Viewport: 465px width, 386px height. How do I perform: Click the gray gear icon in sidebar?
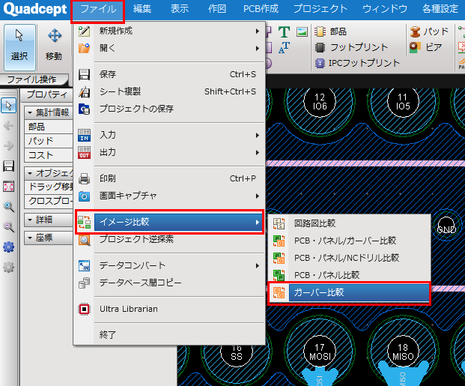pyautogui.click(x=8, y=268)
